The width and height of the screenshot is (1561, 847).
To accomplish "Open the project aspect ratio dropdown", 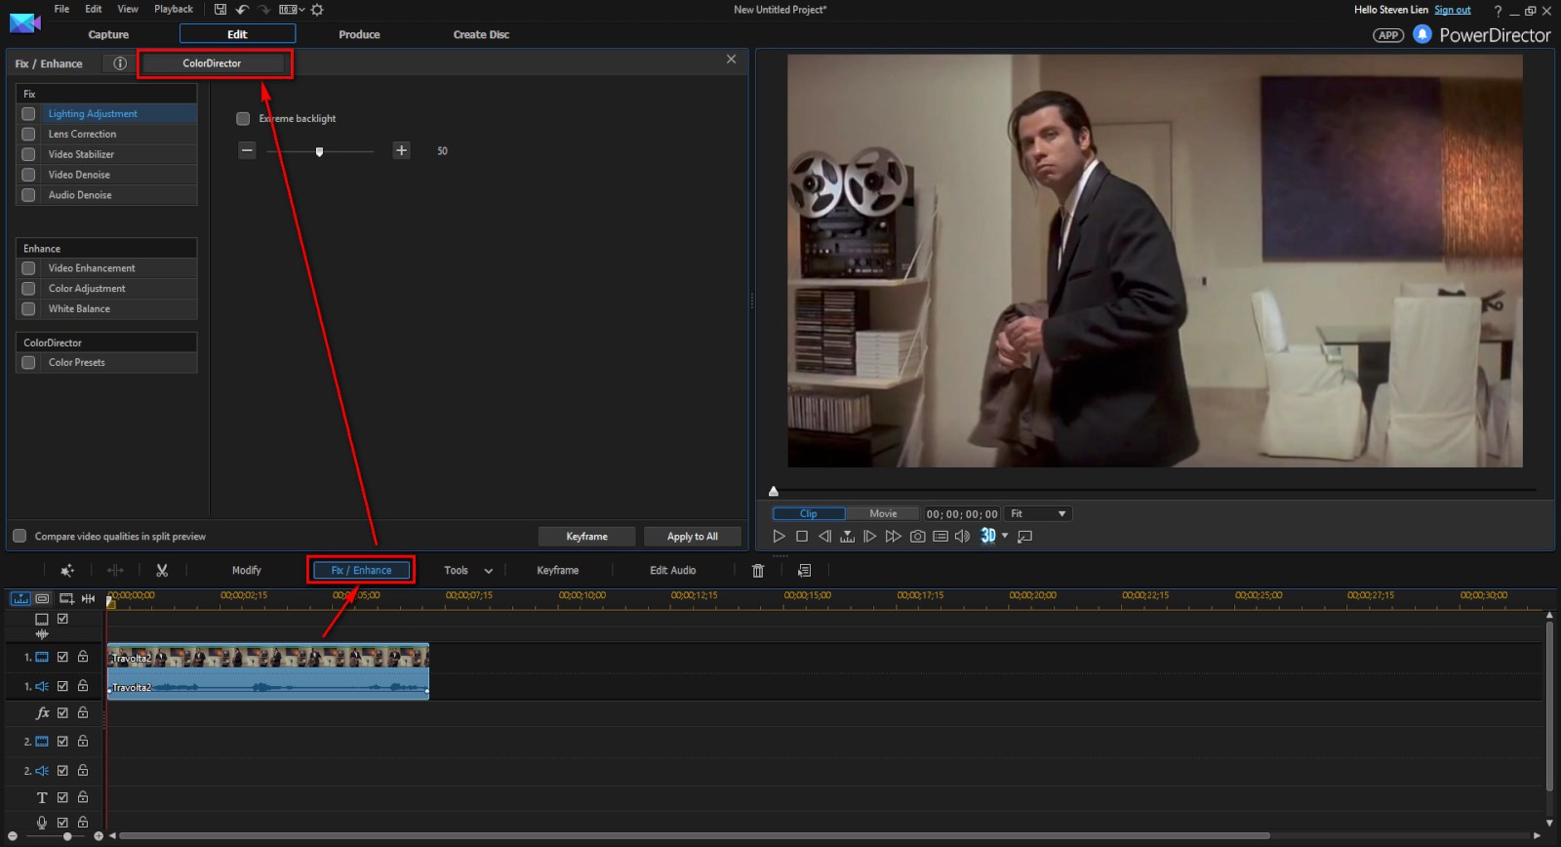I will pyautogui.click(x=292, y=10).
